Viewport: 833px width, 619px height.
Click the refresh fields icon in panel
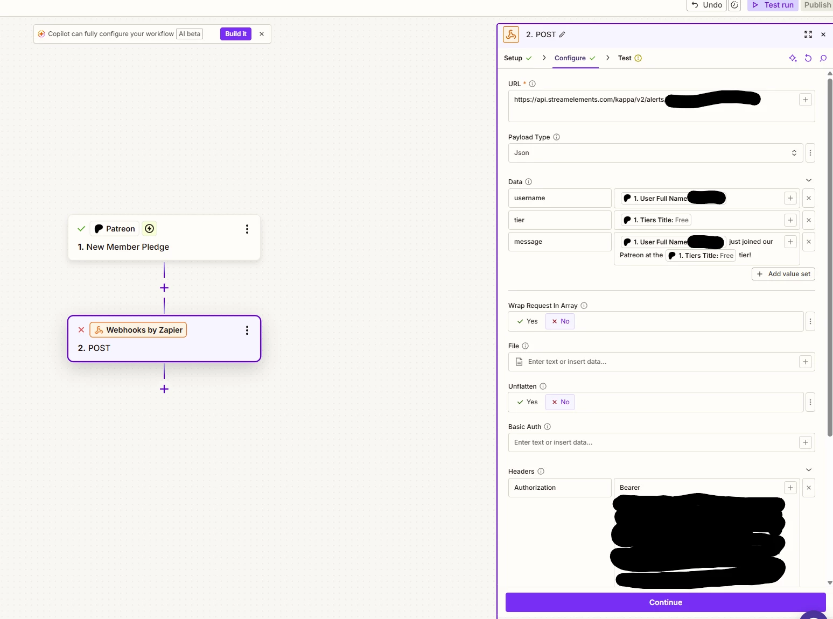[808, 58]
